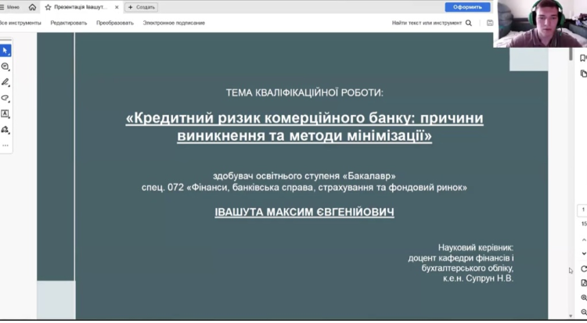
Task: Click the comment tool in left toolbar
Action: tap(5, 66)
